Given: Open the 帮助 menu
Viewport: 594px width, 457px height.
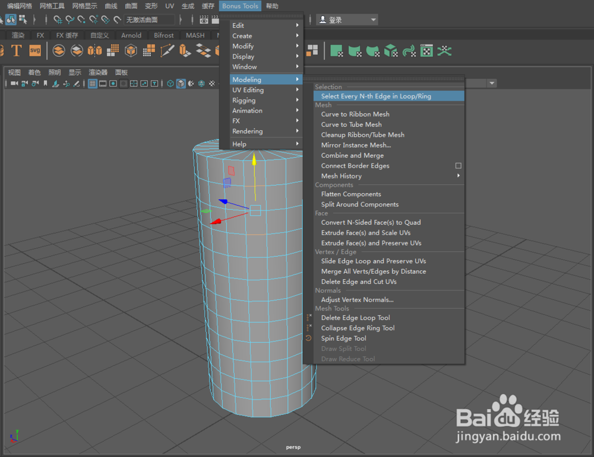Looking at the screenshot, I should (x=272, y=6).
